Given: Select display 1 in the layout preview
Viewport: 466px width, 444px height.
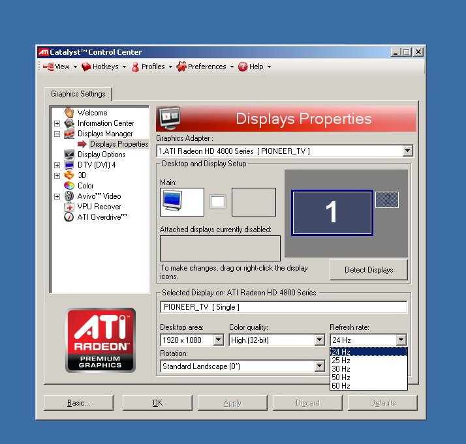Looking at the screenshot, I should coord(332,213).
